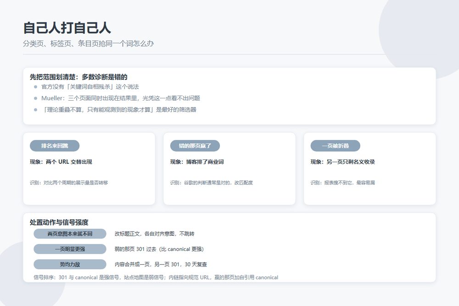Click text 识别：报表搜不到它，最容易漏
Viewport: 459px width, 306px height.
[343, 182]
